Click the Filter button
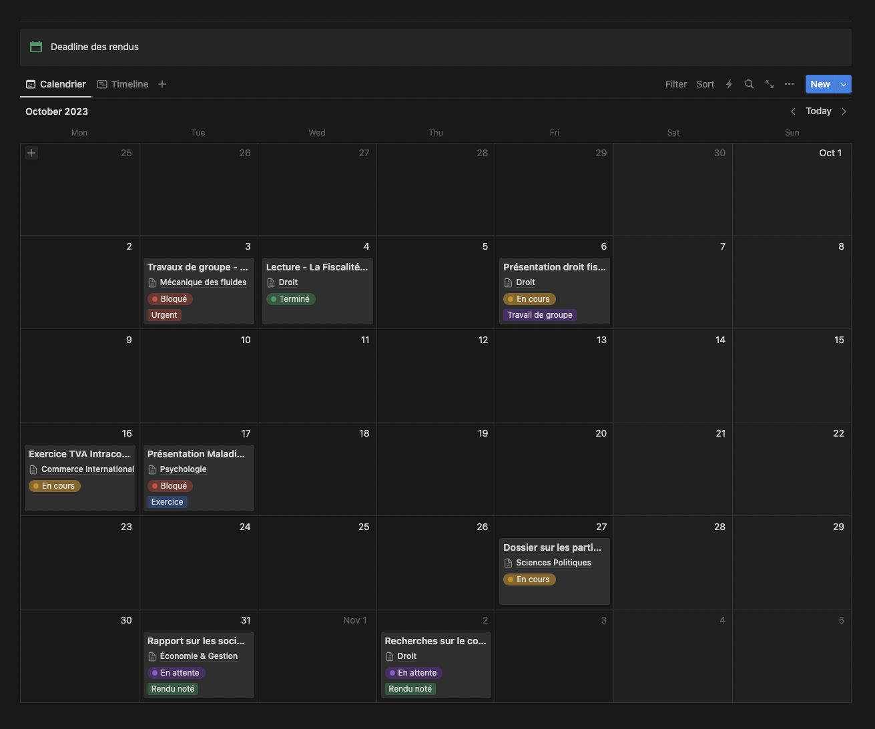 (675, 84)
